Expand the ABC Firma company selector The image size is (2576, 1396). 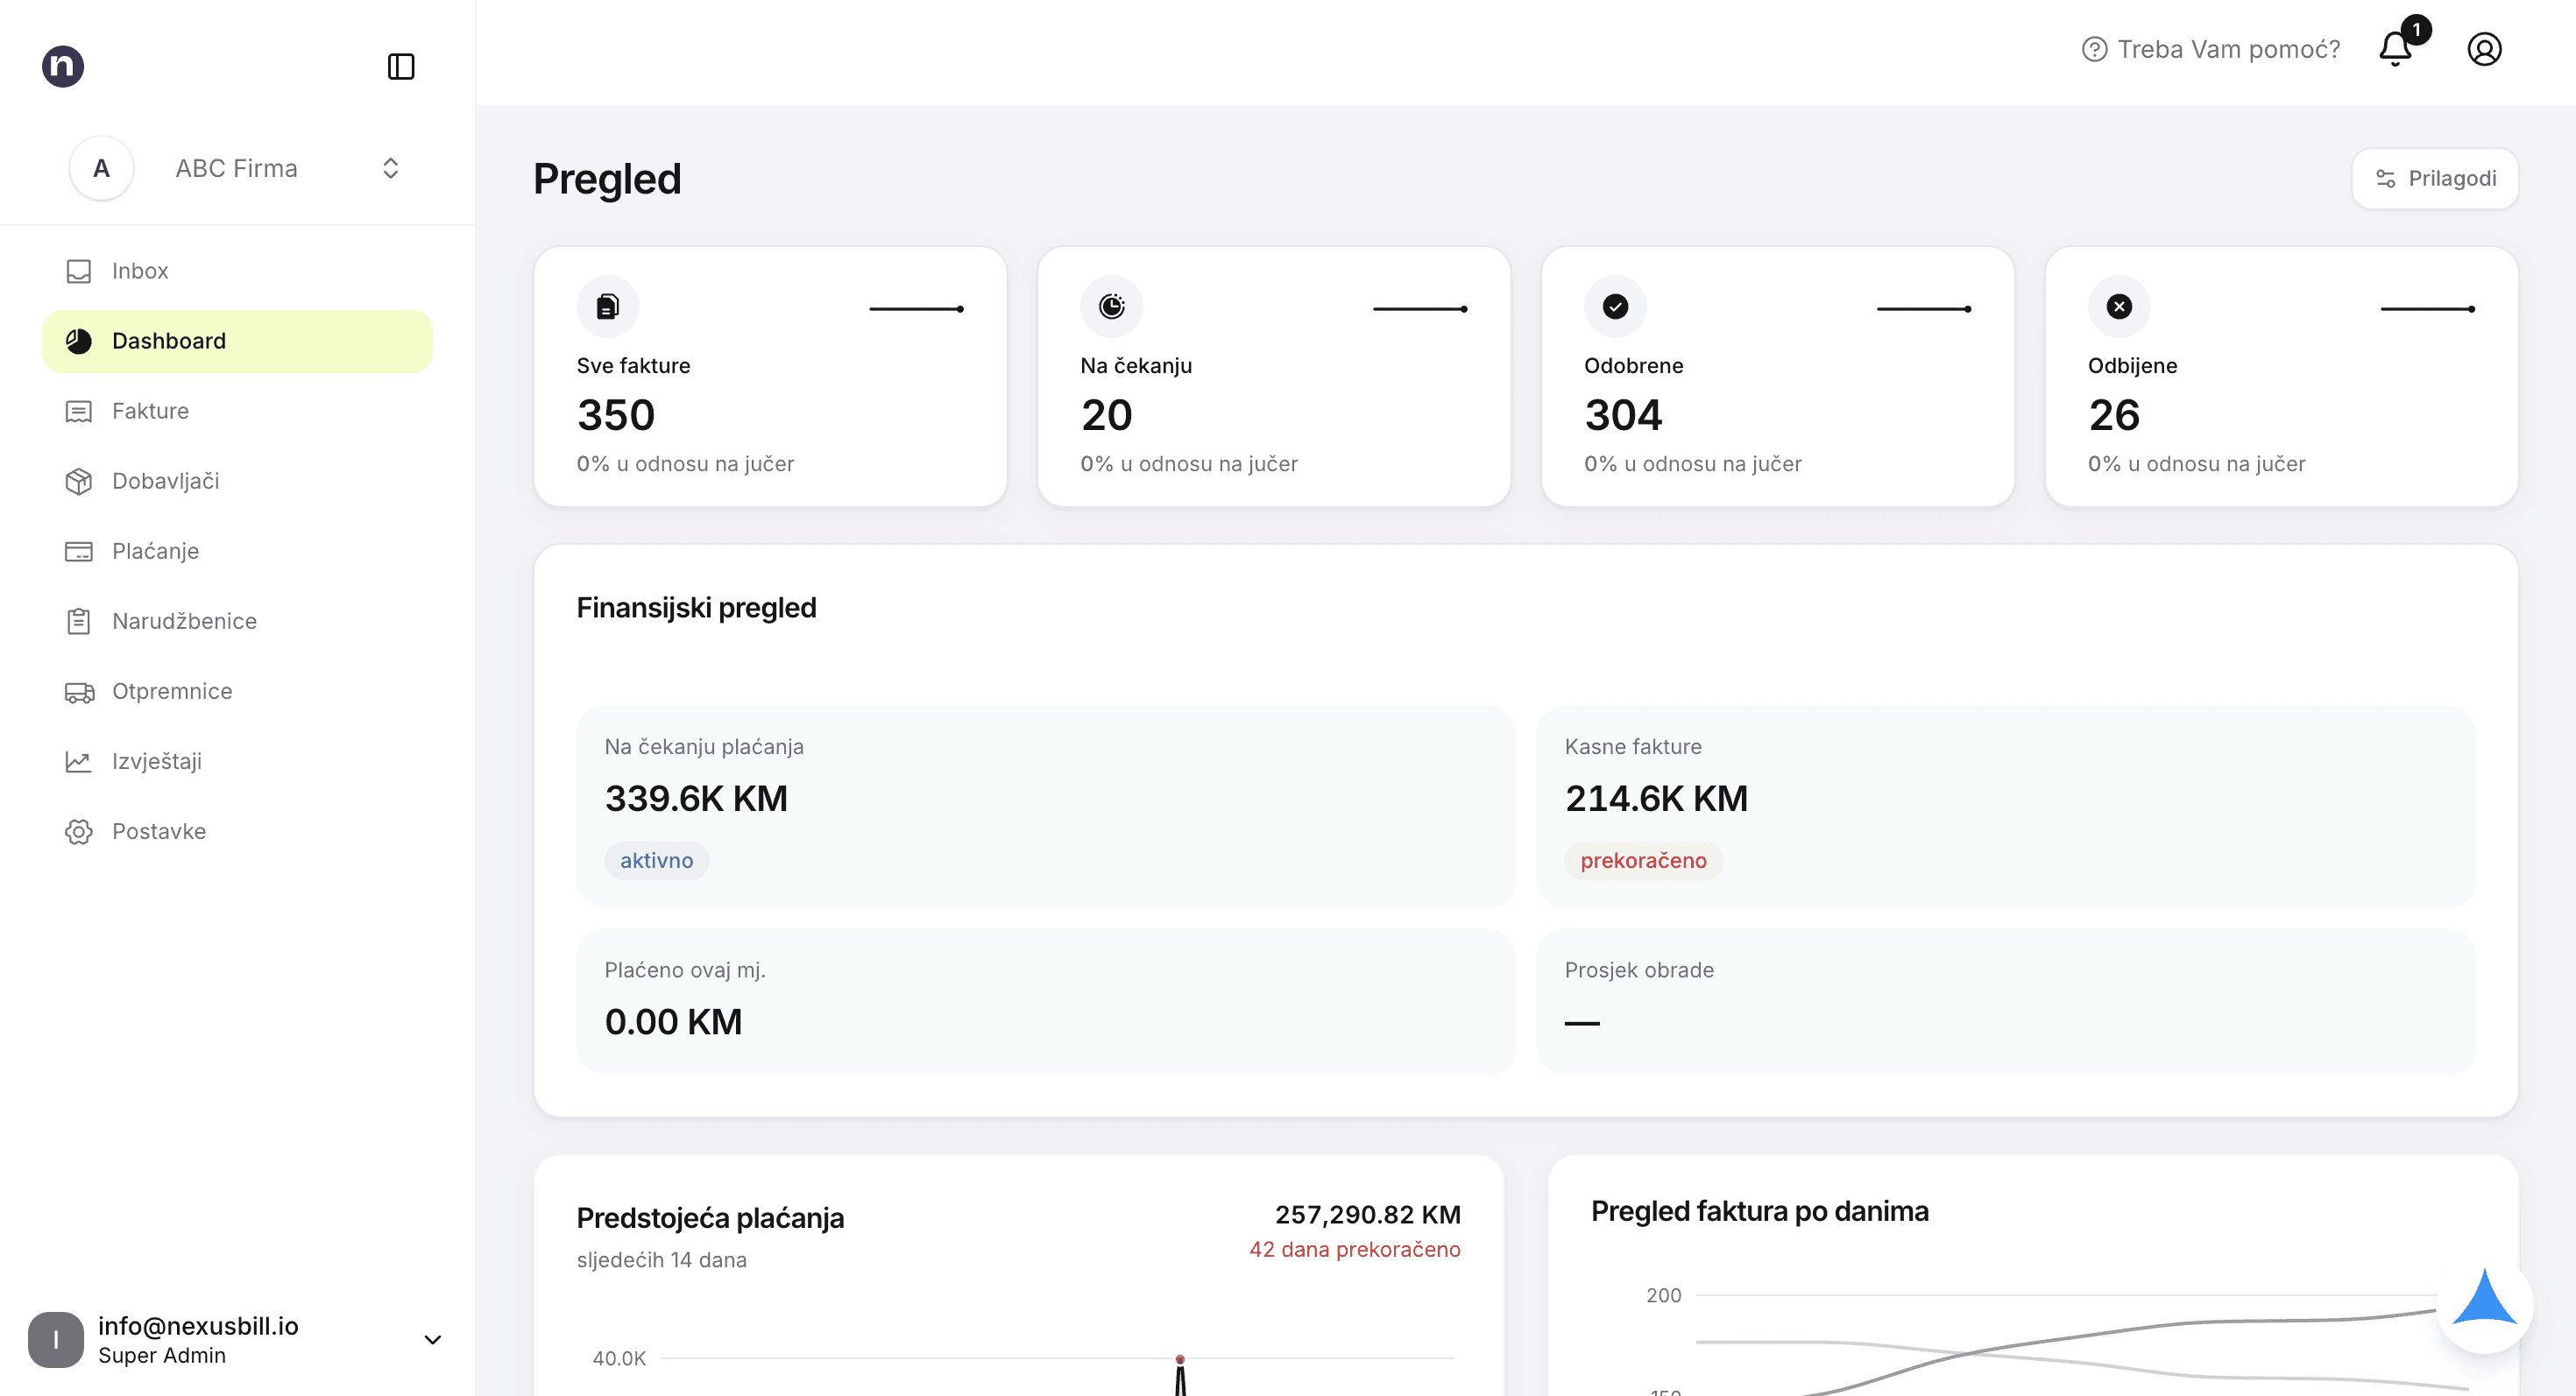(x=237, y=168)
